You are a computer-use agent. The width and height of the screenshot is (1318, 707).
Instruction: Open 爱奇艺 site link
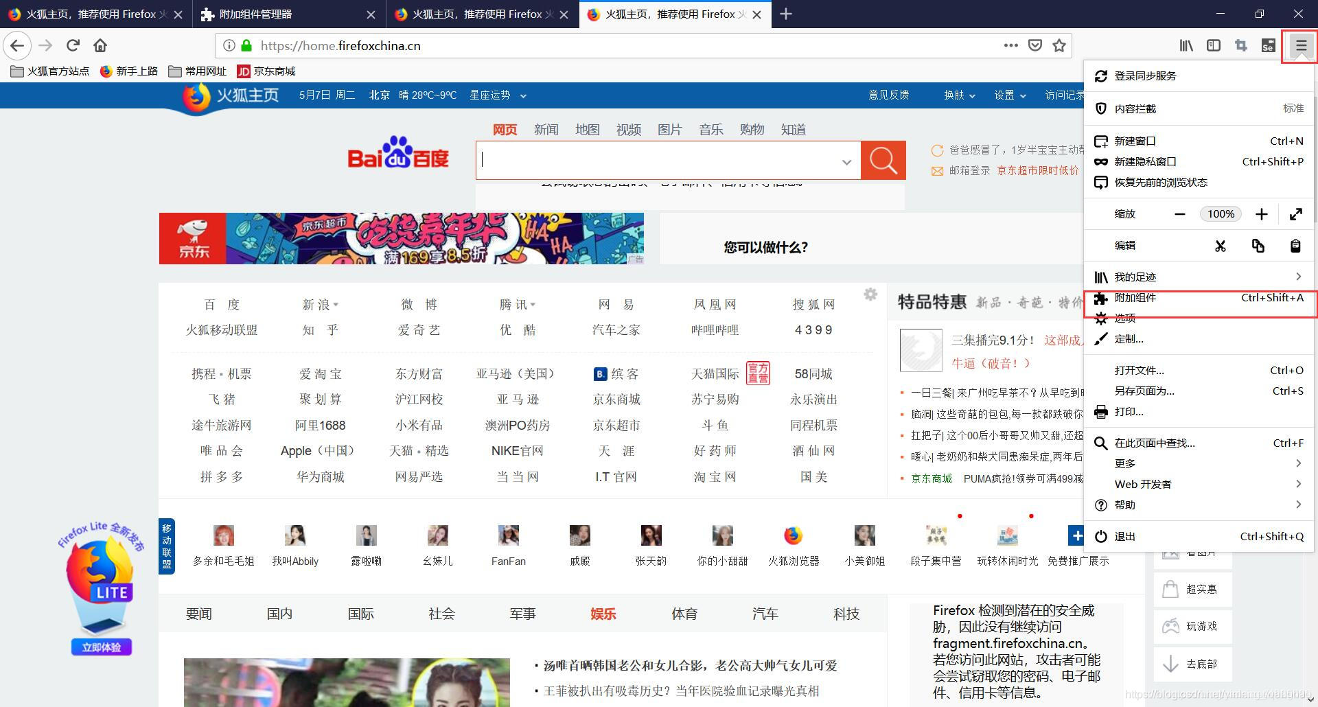(x=419, y=330)
